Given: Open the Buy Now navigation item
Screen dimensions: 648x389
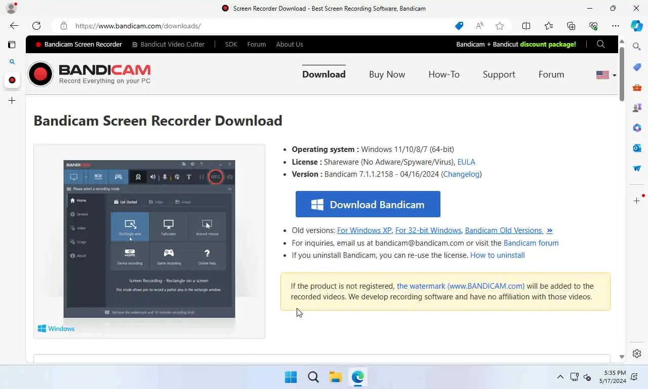Looking at the screenshot, I should coord(387,74).
